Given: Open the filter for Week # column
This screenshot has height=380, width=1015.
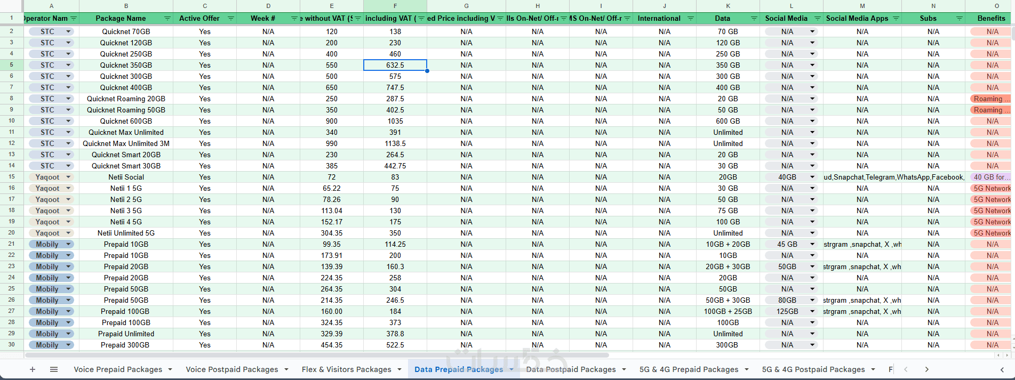Looking at the screenshot, I should point(294,18).
